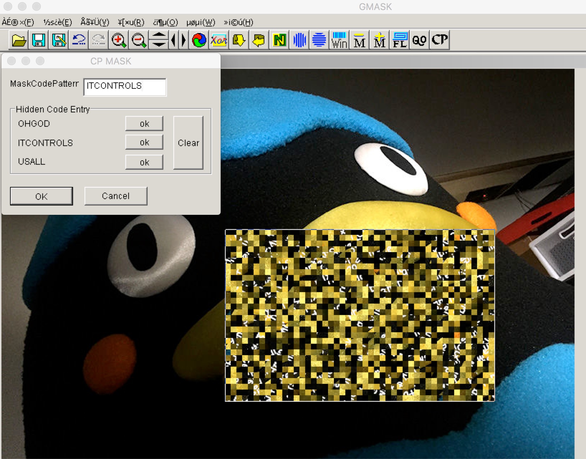
Task: Click the save floppy disk icon
Action: (x=39, y=40)
